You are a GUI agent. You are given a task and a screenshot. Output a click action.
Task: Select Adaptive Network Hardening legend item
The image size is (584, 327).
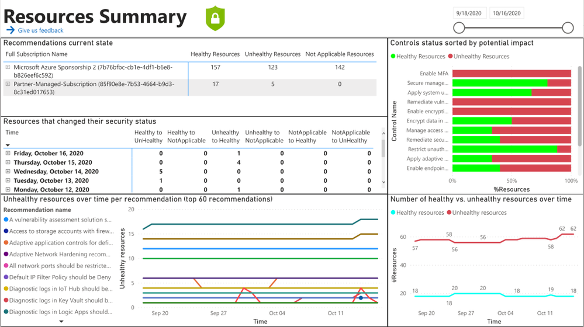[57, 254]
